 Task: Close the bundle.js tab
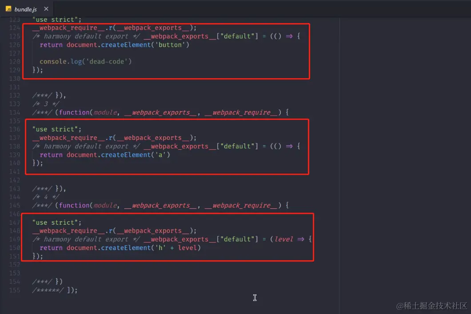tap(46, 9)
